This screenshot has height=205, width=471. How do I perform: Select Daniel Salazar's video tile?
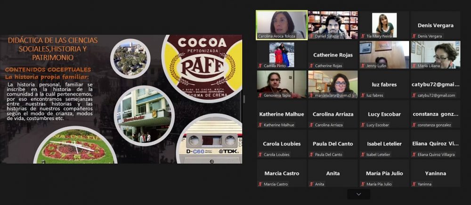click(333, 25)
